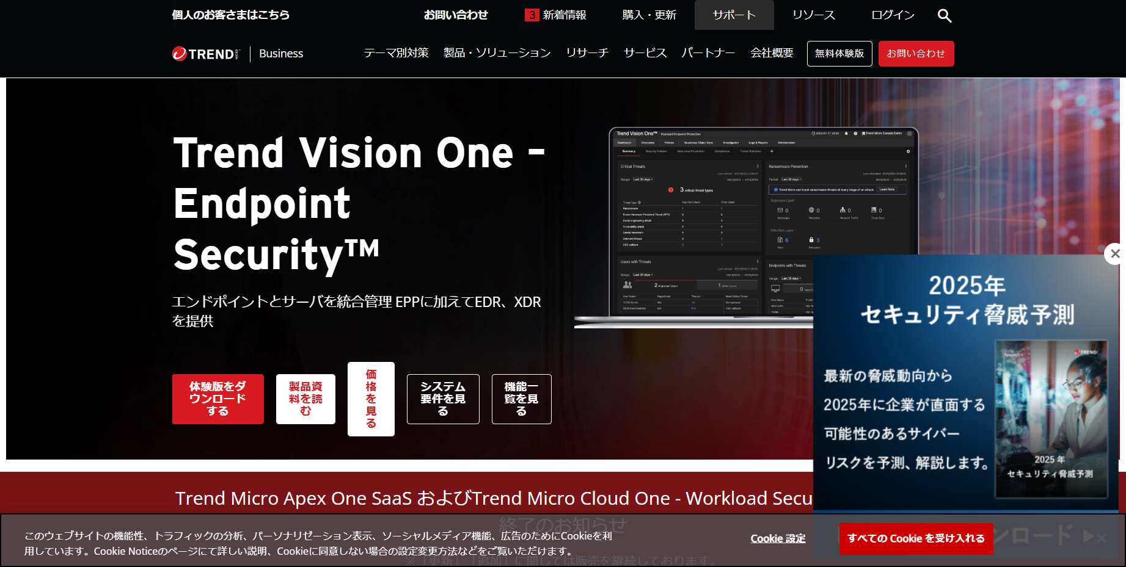This screenshot has width=1126, height=567.
Task: Click the 無料体験版 button
Action: tap(839, 54)
